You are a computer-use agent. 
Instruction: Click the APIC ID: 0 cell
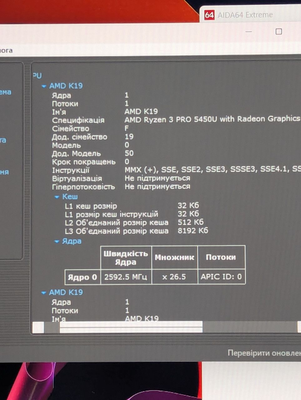tap(221, 277)
